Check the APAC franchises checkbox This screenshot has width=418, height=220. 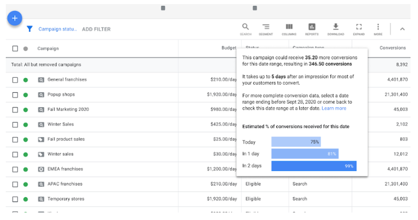coord(15,184)
